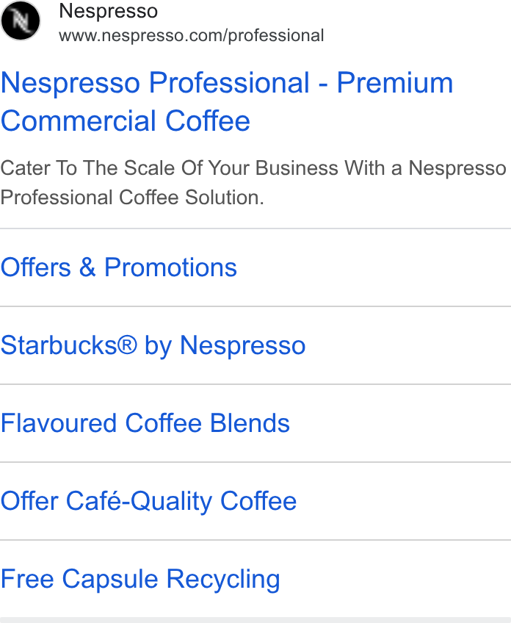Viewport: 511px width, 623px height.
Task: Click the ad description about Professional Coffee Solution
Action: pyautogui.click(x=253, y=183)
